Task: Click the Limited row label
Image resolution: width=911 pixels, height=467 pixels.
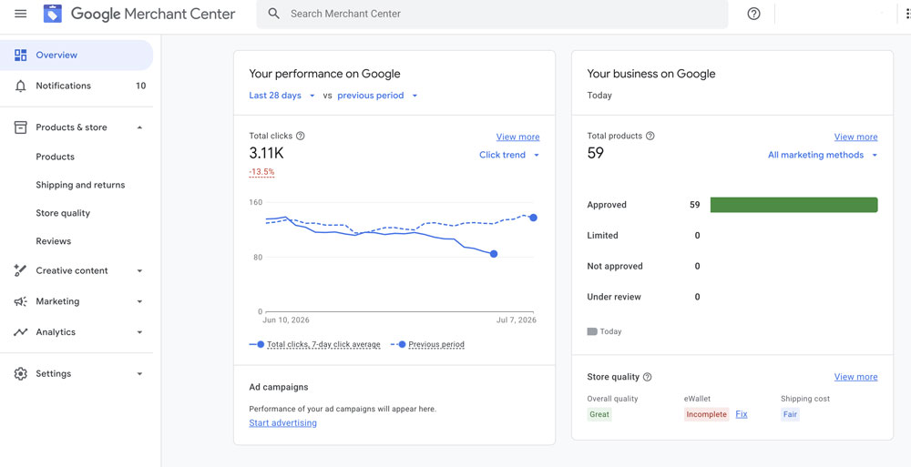Action: click(602, 236)
